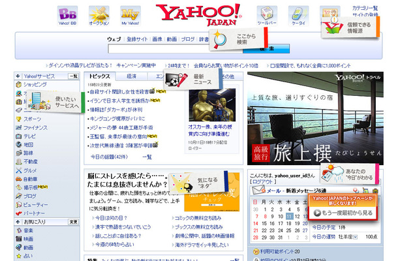Screen dimensions: 398x261
Task: Open the 口座開設で1,000ポイント promo link
Action: click(310, 65)
